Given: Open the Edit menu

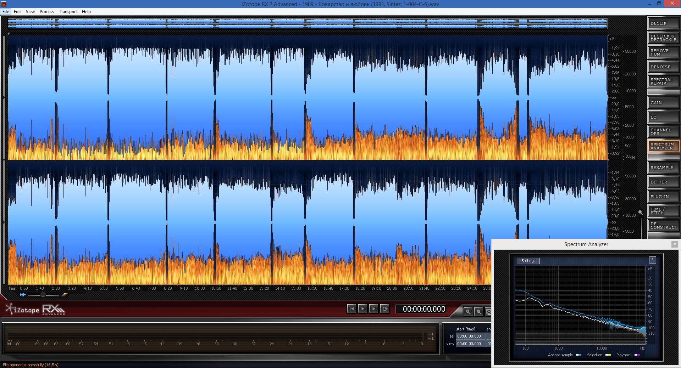Looking at the screenshot, I should 17,12.
